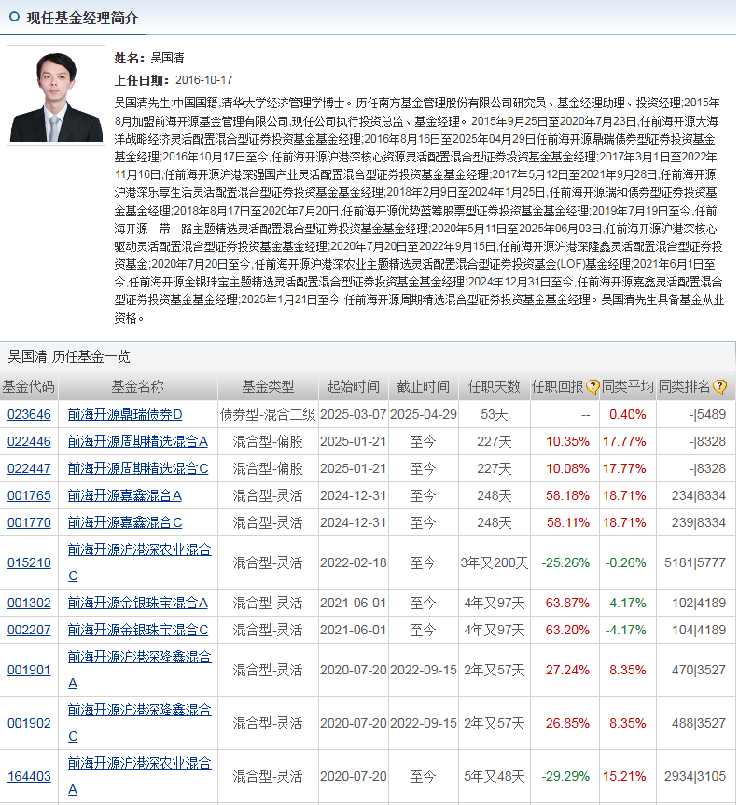The image size is (739, 805).
Task: Open 前海开源周期精选混合A fund page
Action: pyautogui.click(x=138, y=441)
